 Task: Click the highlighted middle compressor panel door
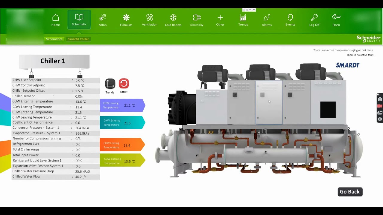click(269, 102)
